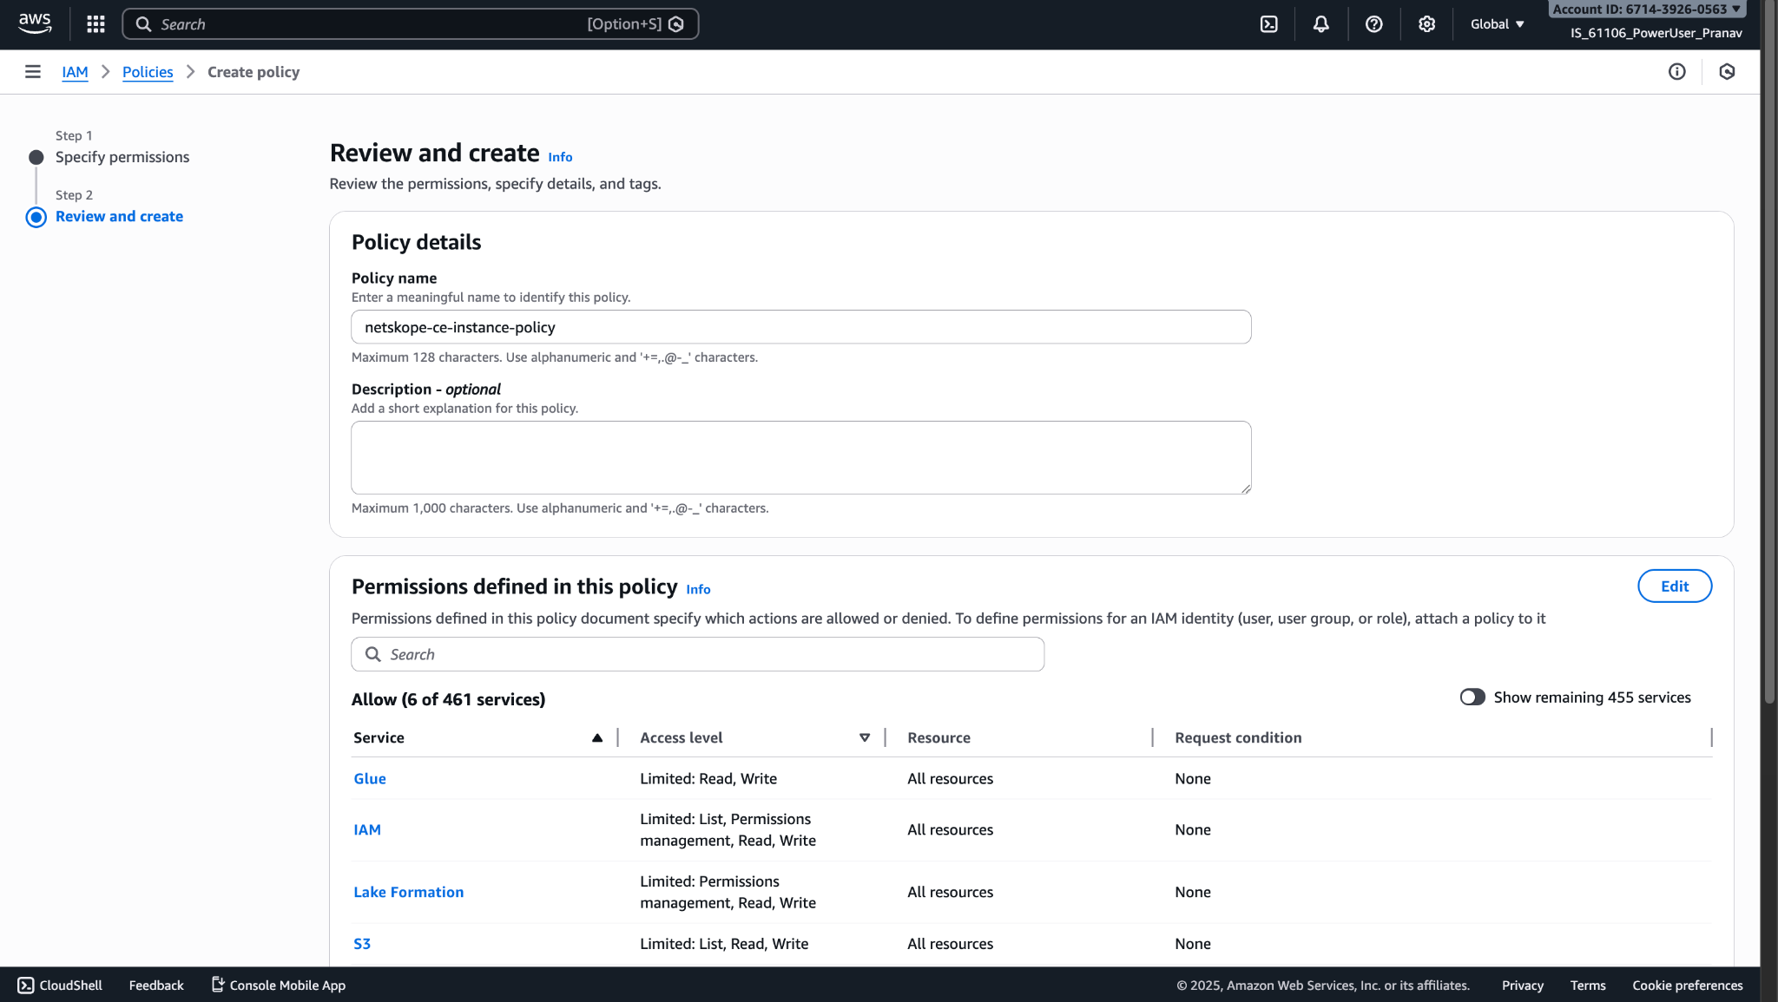
Task: Open the hexagon assistant icon below info panel
Action: (1727, 72)
